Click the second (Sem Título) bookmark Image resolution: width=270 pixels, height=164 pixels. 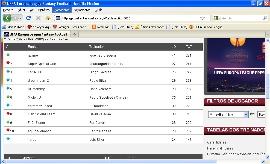(177, 27)
